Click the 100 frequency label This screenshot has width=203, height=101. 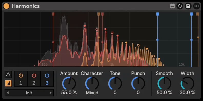coord(45,65)
